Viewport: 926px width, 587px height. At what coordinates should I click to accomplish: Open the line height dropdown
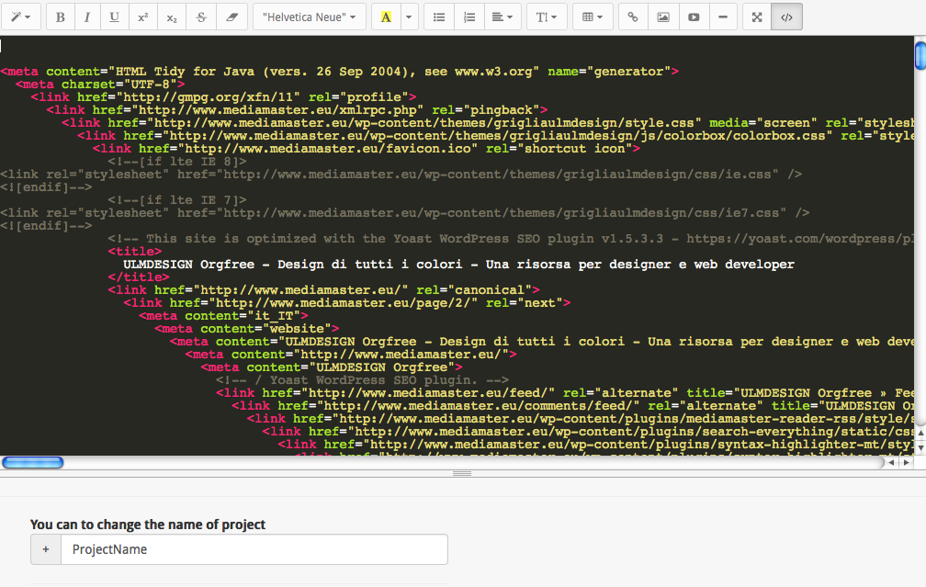547,17
